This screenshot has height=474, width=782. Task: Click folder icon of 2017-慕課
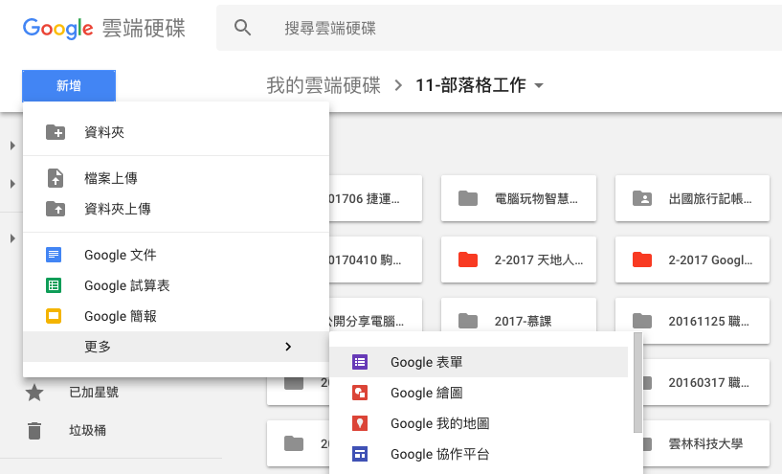click(468, 321)
